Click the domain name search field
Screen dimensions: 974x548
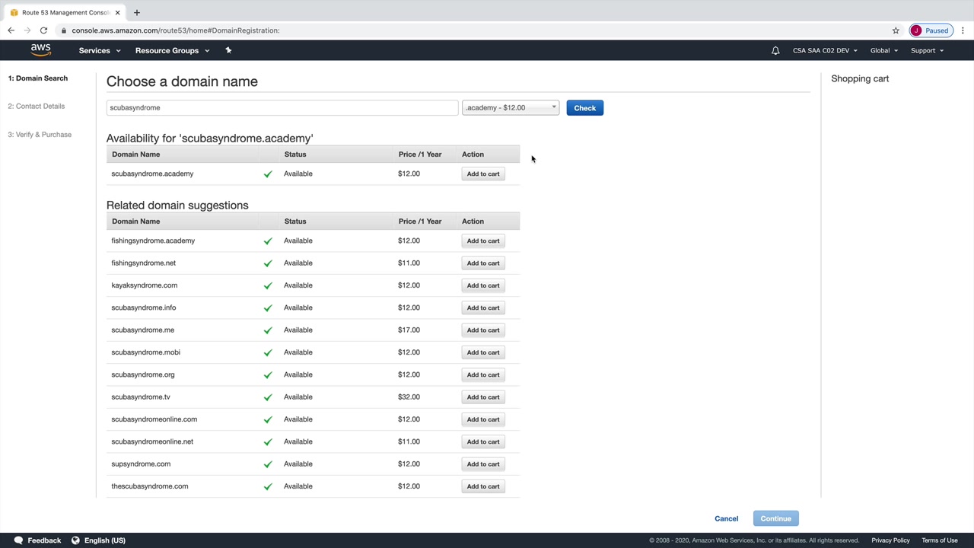(282, 108)
